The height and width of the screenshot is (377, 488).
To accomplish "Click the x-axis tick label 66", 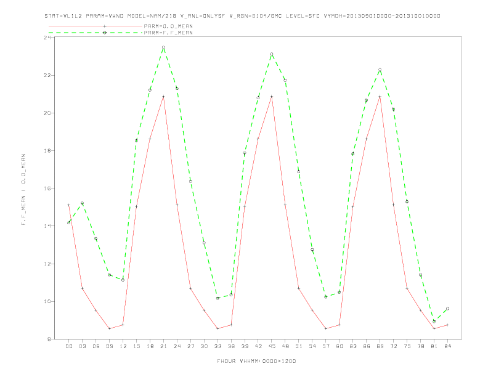I will pyautogui.click(x=367, y=346).
